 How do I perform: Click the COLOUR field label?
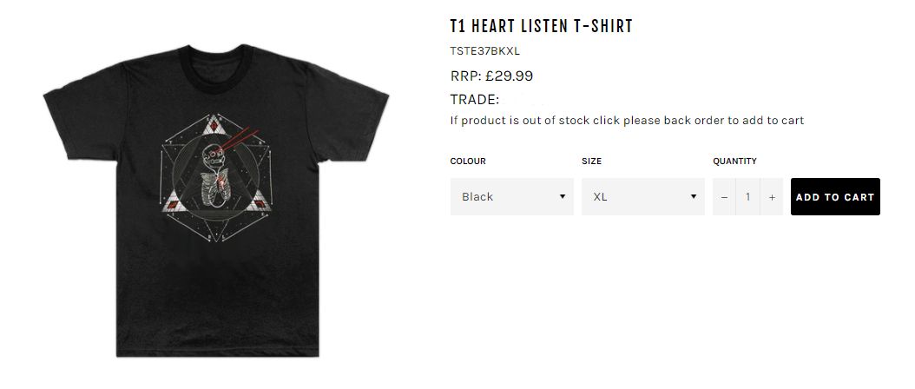pos(468,162)
